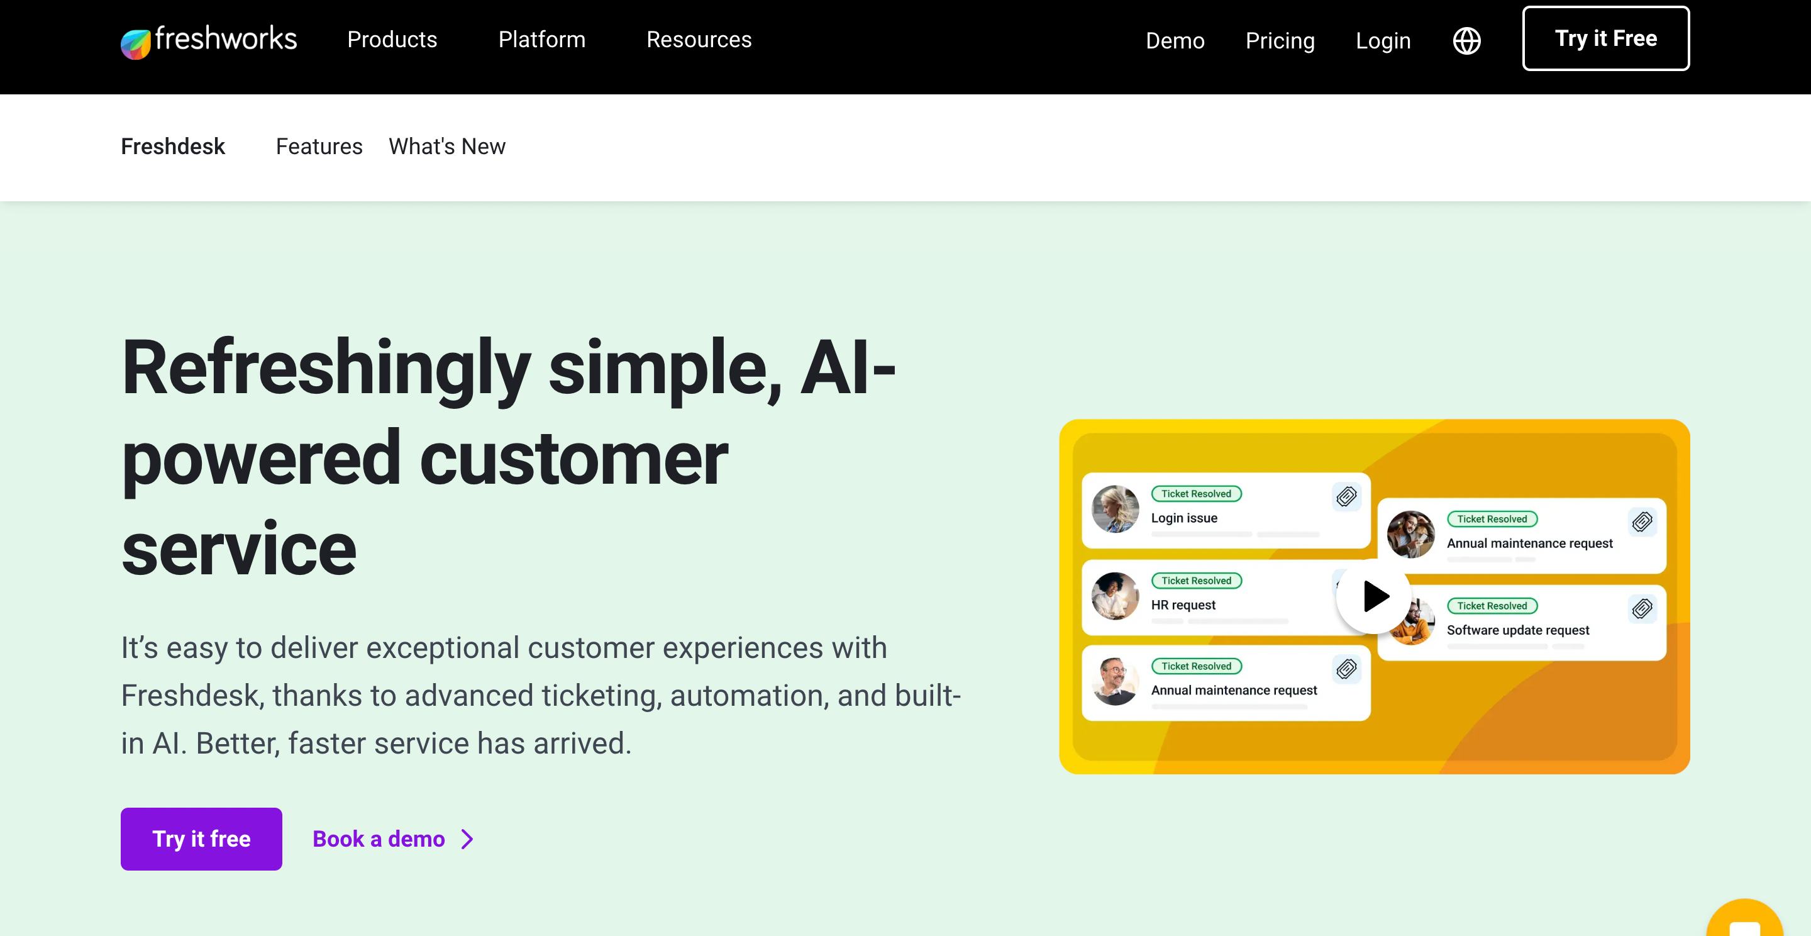The height and width of the screenshot is (936, 1811).
Task: Click the Software update request title
Action: [x=1518, y=631]
